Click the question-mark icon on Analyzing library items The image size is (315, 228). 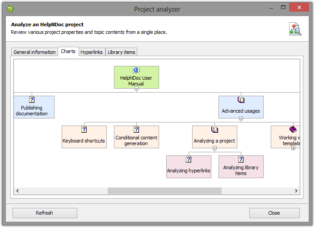pos(241,159)
